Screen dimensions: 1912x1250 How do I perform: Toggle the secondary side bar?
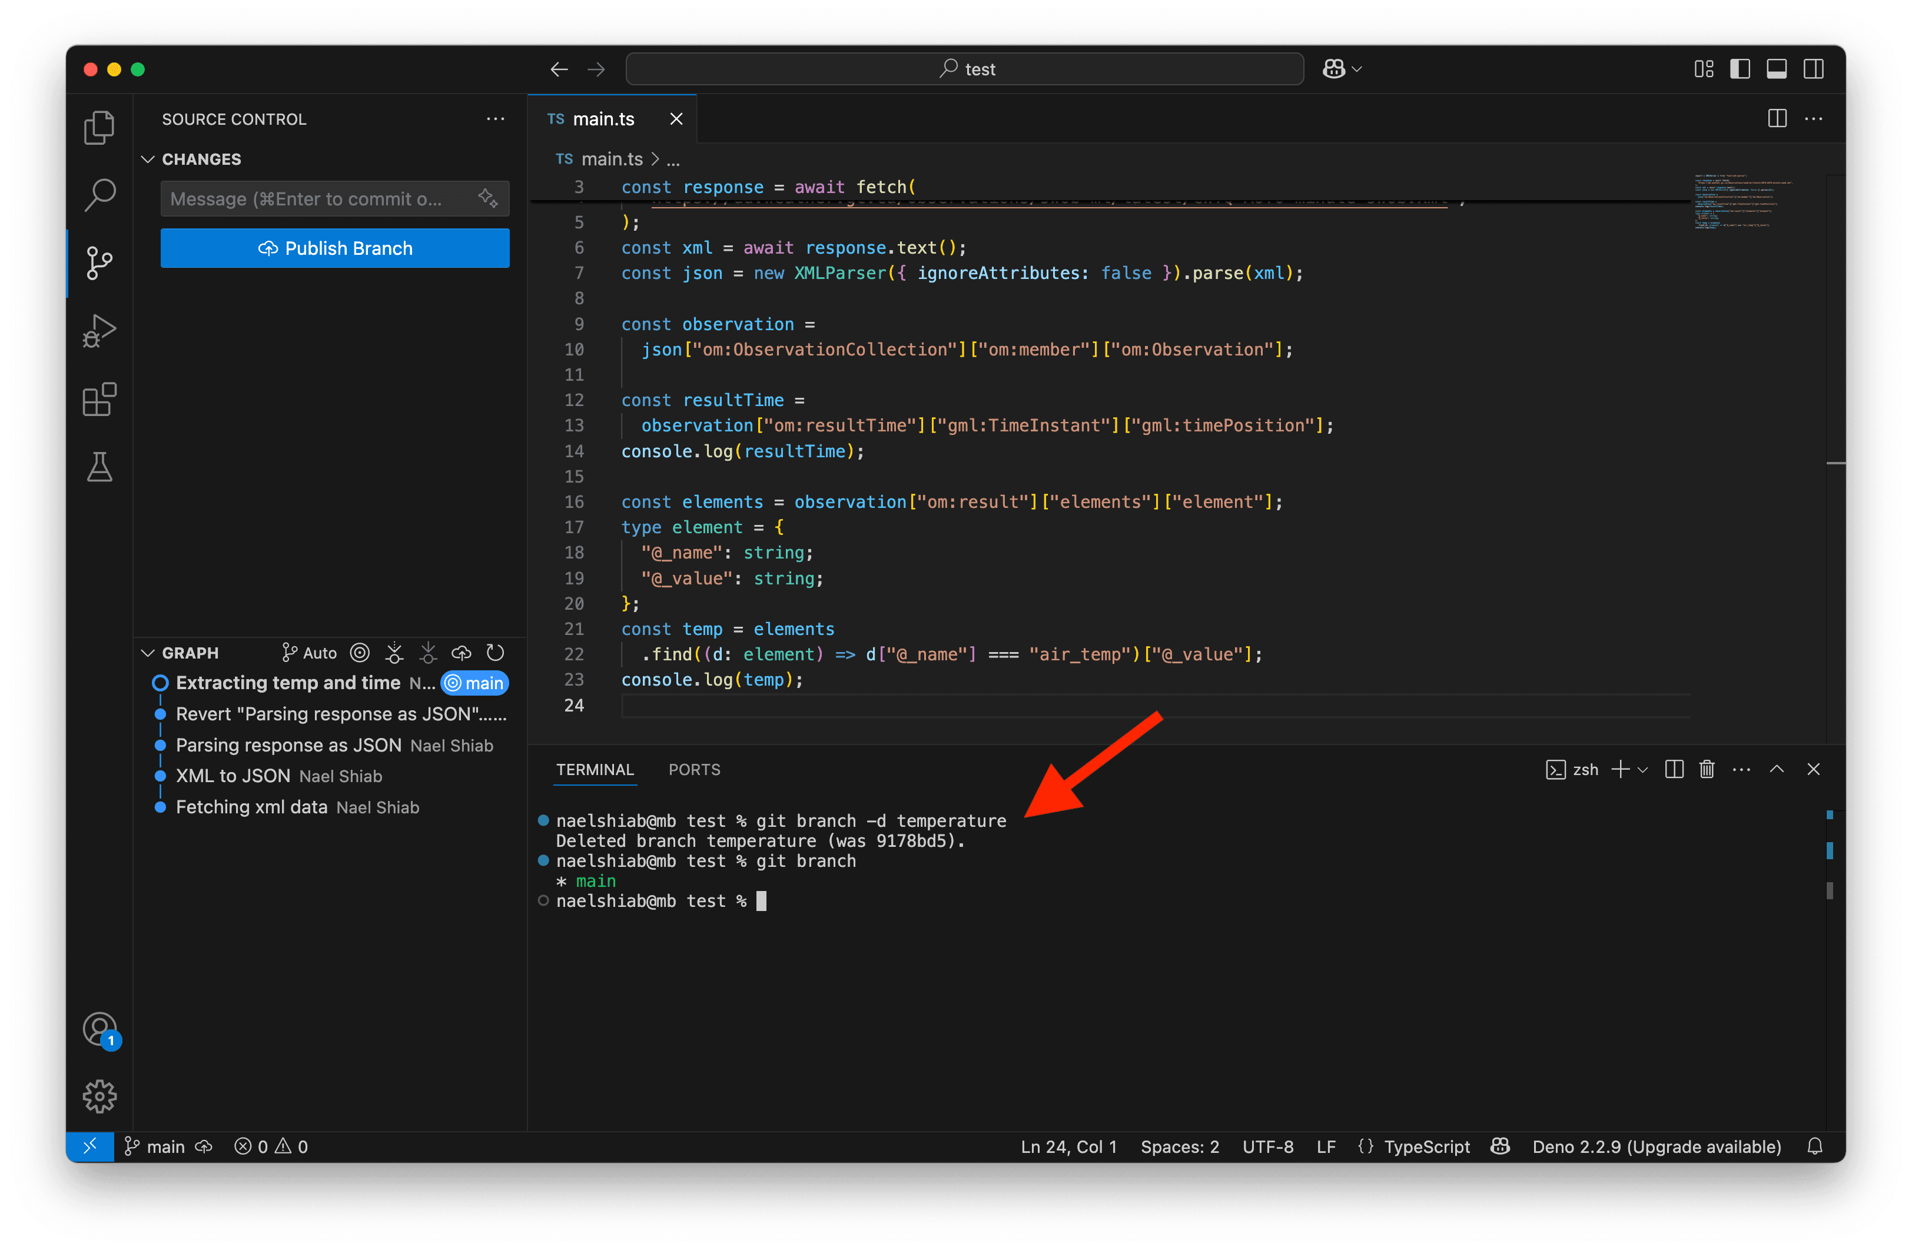tap(1813, 69)
